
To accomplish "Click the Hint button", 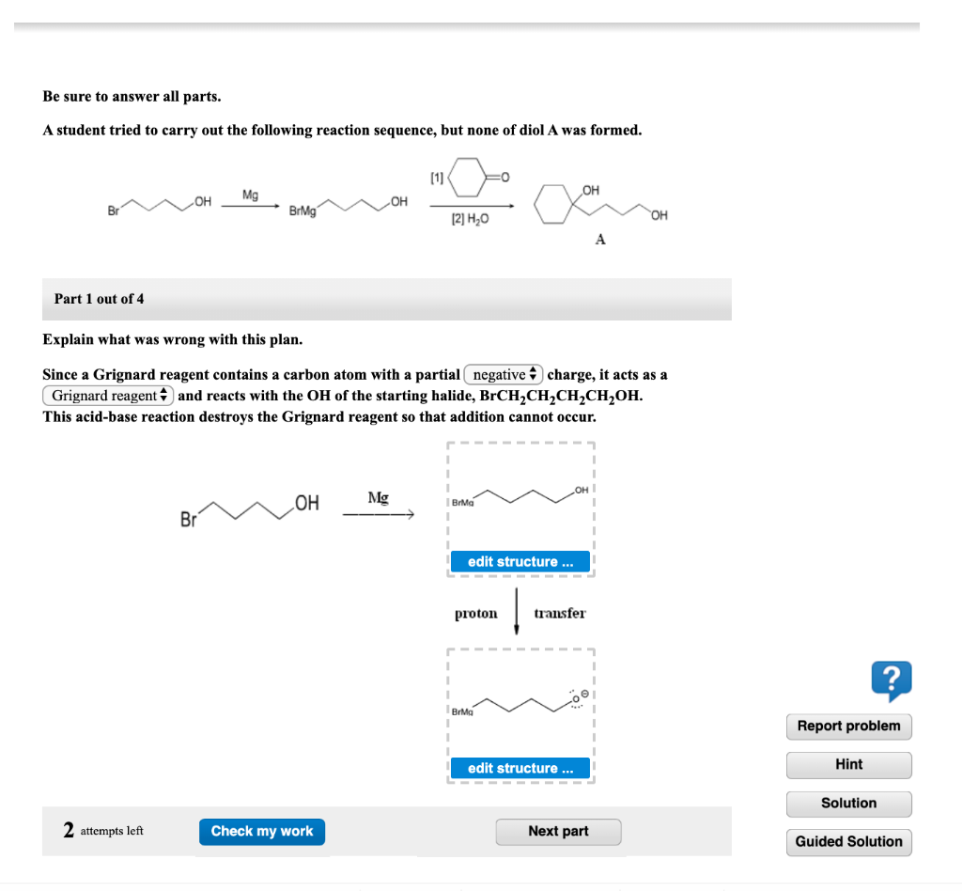I will (x=848, y=764).
